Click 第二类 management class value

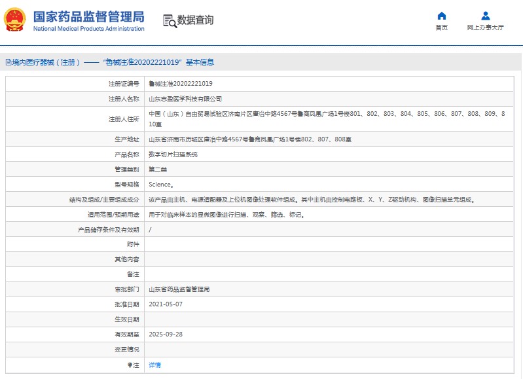click(158, 170)
